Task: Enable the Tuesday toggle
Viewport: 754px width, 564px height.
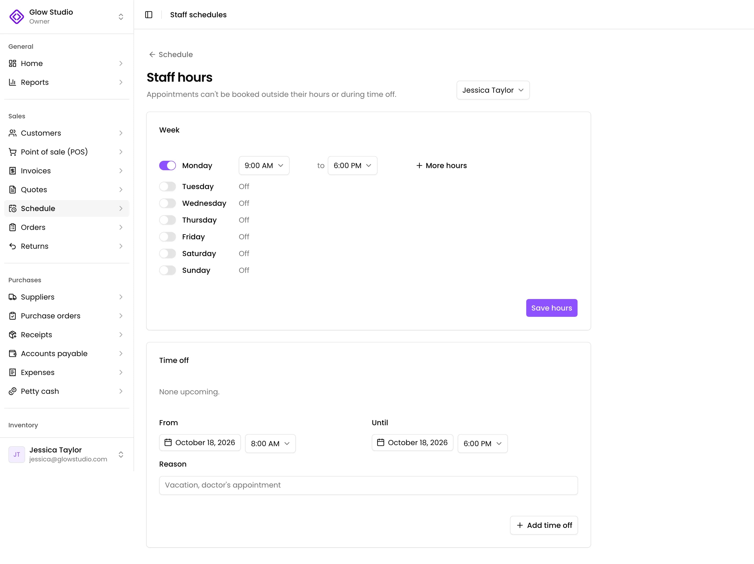Action: [x=167, y=186]
